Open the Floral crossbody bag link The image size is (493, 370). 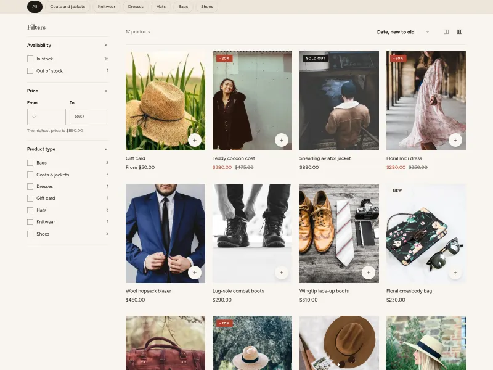409,291
